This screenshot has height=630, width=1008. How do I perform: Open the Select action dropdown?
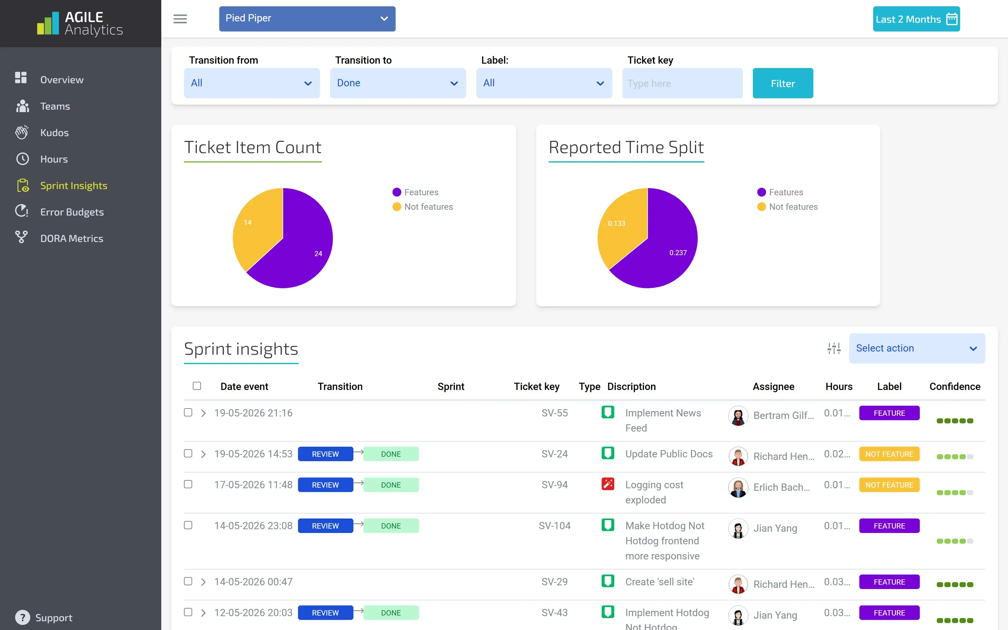pos(917,348)
